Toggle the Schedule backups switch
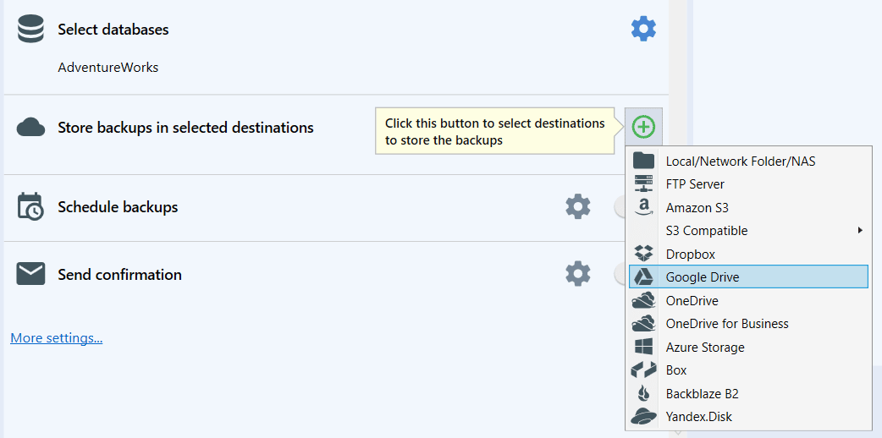882x438 pixels. tap(620, 207)
